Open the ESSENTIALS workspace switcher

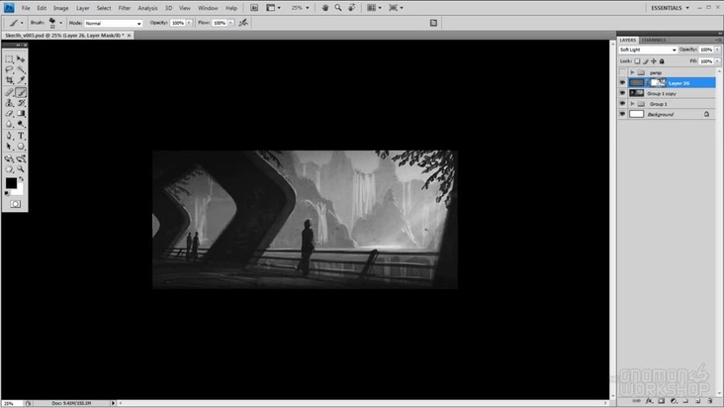pos(670,8)
